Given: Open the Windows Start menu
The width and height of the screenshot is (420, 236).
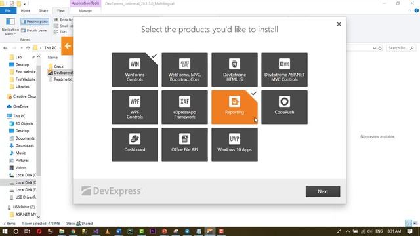Looking at the screenshot, I should pos(5,231).
